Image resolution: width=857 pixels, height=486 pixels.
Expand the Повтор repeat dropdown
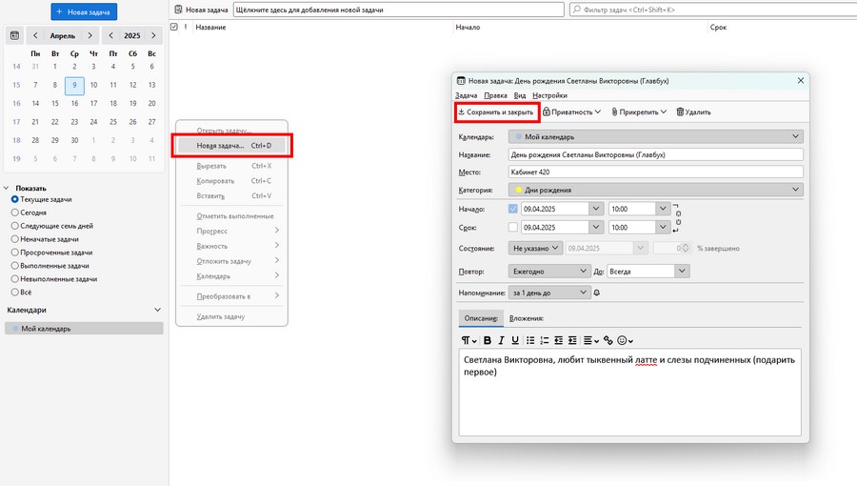click(548, 271)
